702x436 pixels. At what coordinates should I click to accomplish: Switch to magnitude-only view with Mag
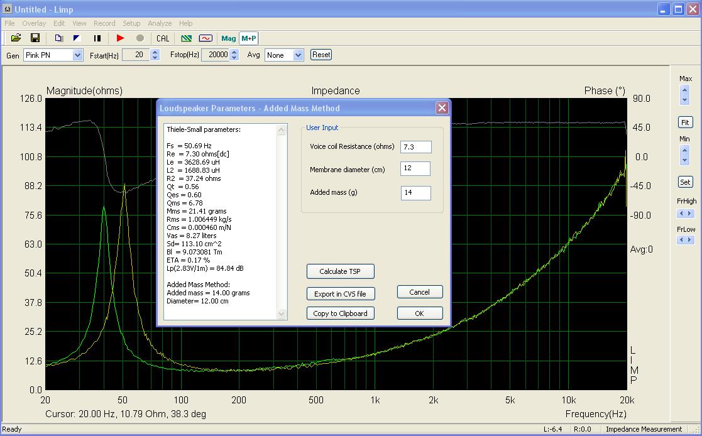[x=228, y=38]
